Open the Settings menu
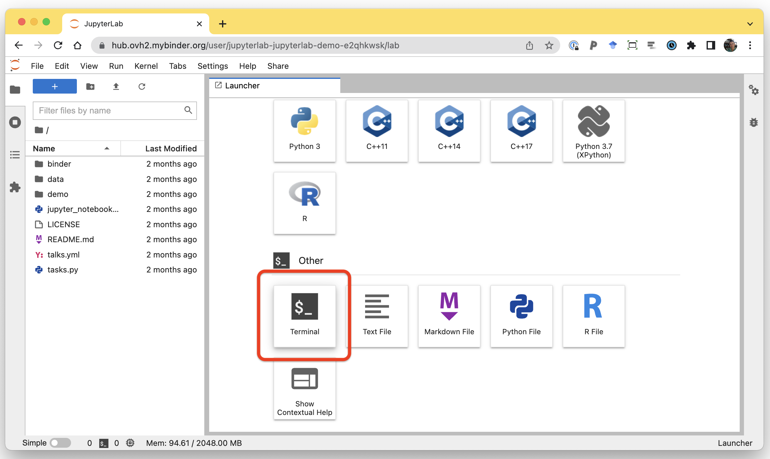This screenshot has height=459, width=770. click(213, 66)
